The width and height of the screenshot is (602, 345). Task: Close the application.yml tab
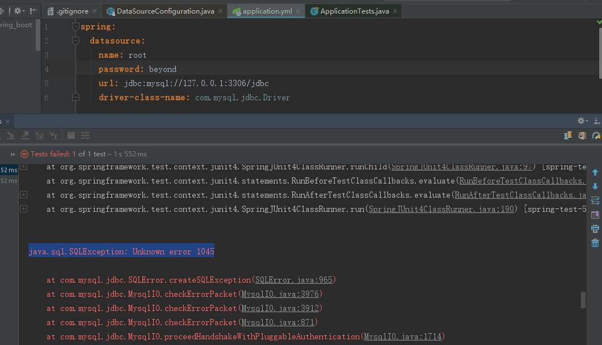click(x=298, y=11)
